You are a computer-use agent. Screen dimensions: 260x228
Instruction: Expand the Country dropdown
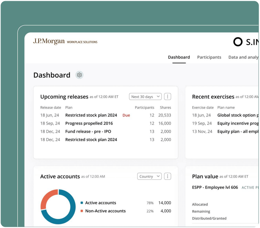tap(149, 176)
